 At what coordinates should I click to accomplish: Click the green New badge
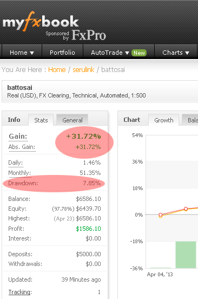(x=139, y=53)
